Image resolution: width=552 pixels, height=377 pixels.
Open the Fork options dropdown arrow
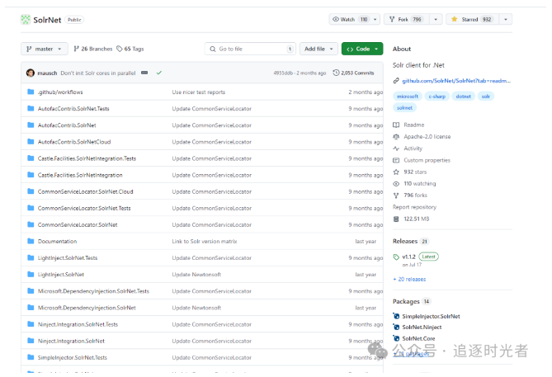436,19
